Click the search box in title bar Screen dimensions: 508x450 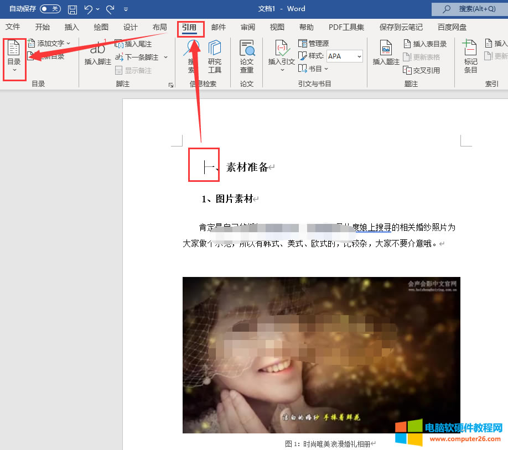click(470, 9)
